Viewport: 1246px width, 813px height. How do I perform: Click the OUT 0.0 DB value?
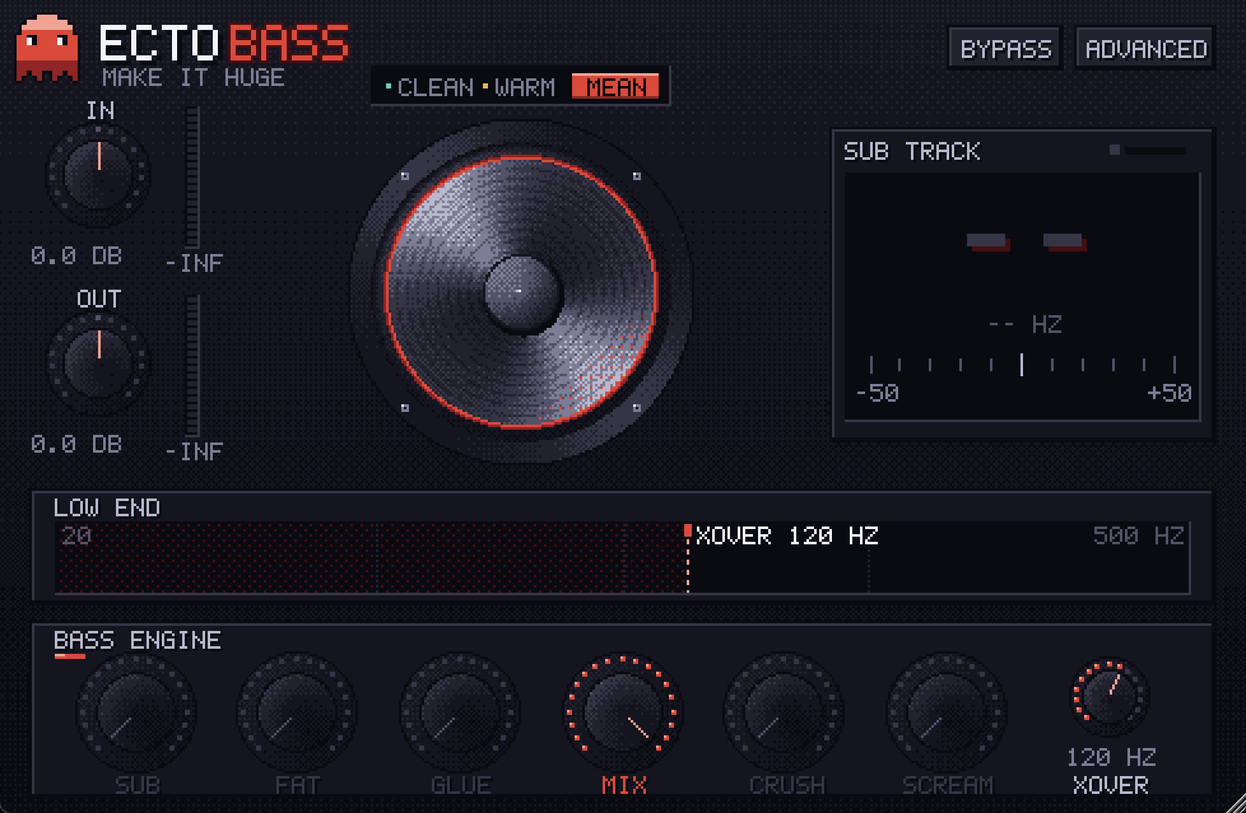(x=76, y=444)
